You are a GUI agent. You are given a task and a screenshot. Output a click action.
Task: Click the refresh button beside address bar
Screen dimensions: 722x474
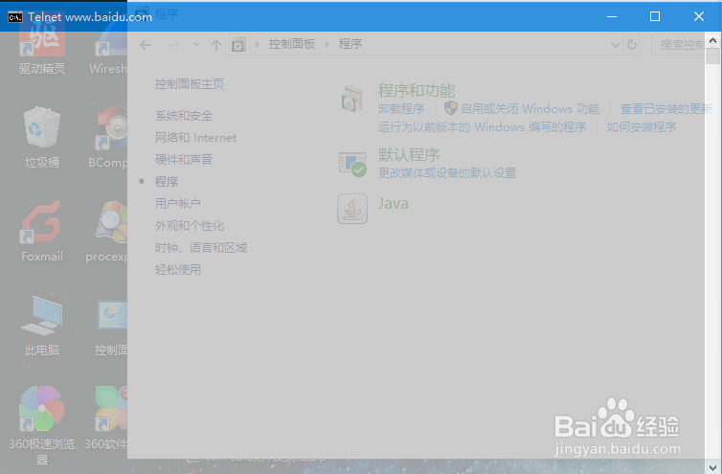(632, 45)
